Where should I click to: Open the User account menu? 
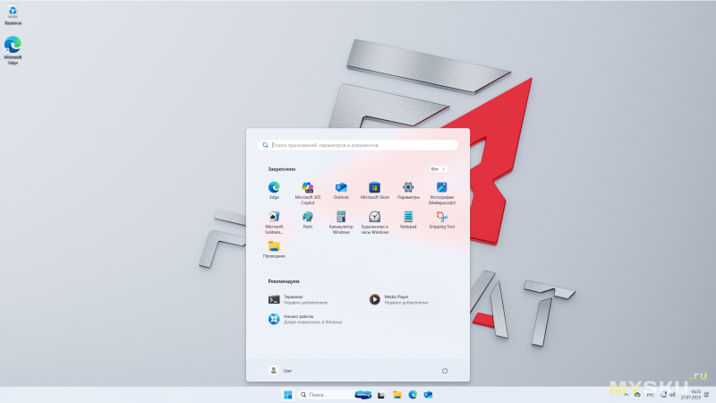(280, 371)
